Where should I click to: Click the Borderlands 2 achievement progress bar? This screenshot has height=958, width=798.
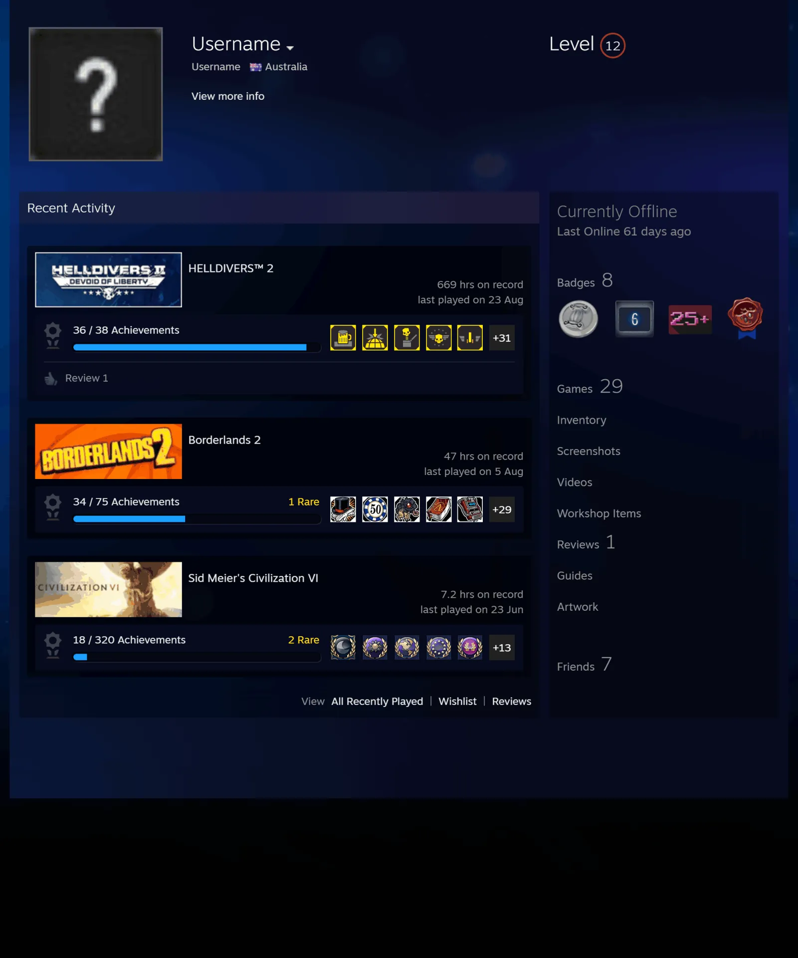pyautogui.click(x=197, y=519)
